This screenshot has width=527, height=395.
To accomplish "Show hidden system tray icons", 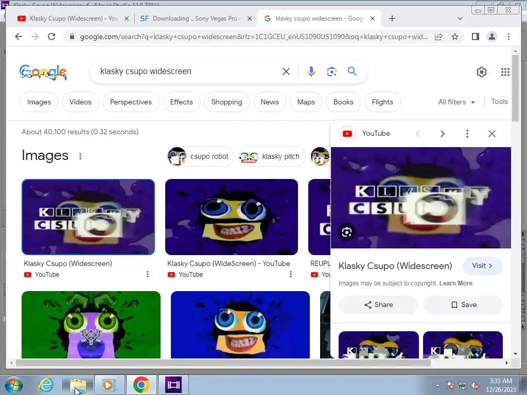I will tap(437, 385).
